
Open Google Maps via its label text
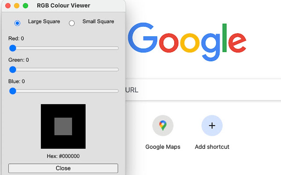(x=163, y=147)
